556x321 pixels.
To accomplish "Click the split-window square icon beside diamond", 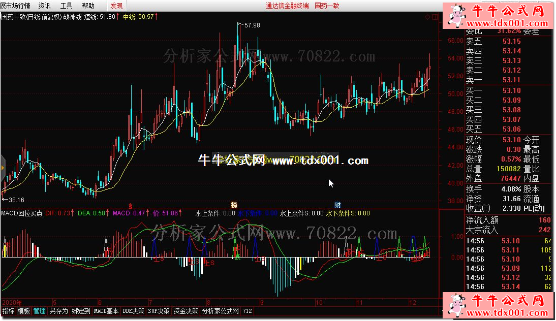I will point(435,17).
